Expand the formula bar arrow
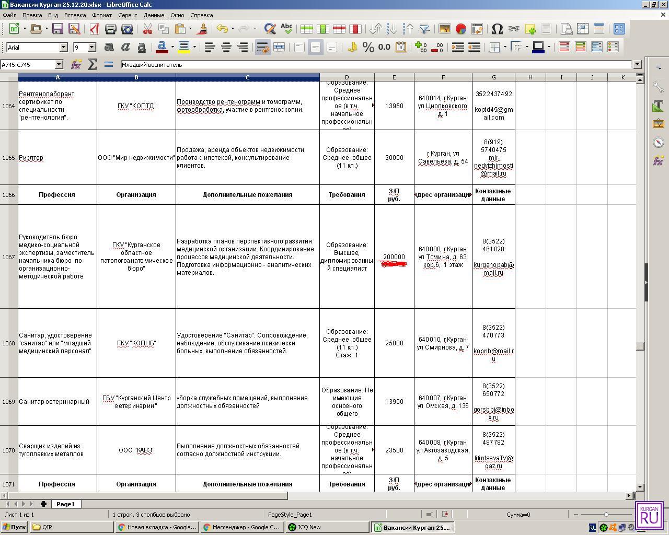669x535 pixels. (637, 64)
